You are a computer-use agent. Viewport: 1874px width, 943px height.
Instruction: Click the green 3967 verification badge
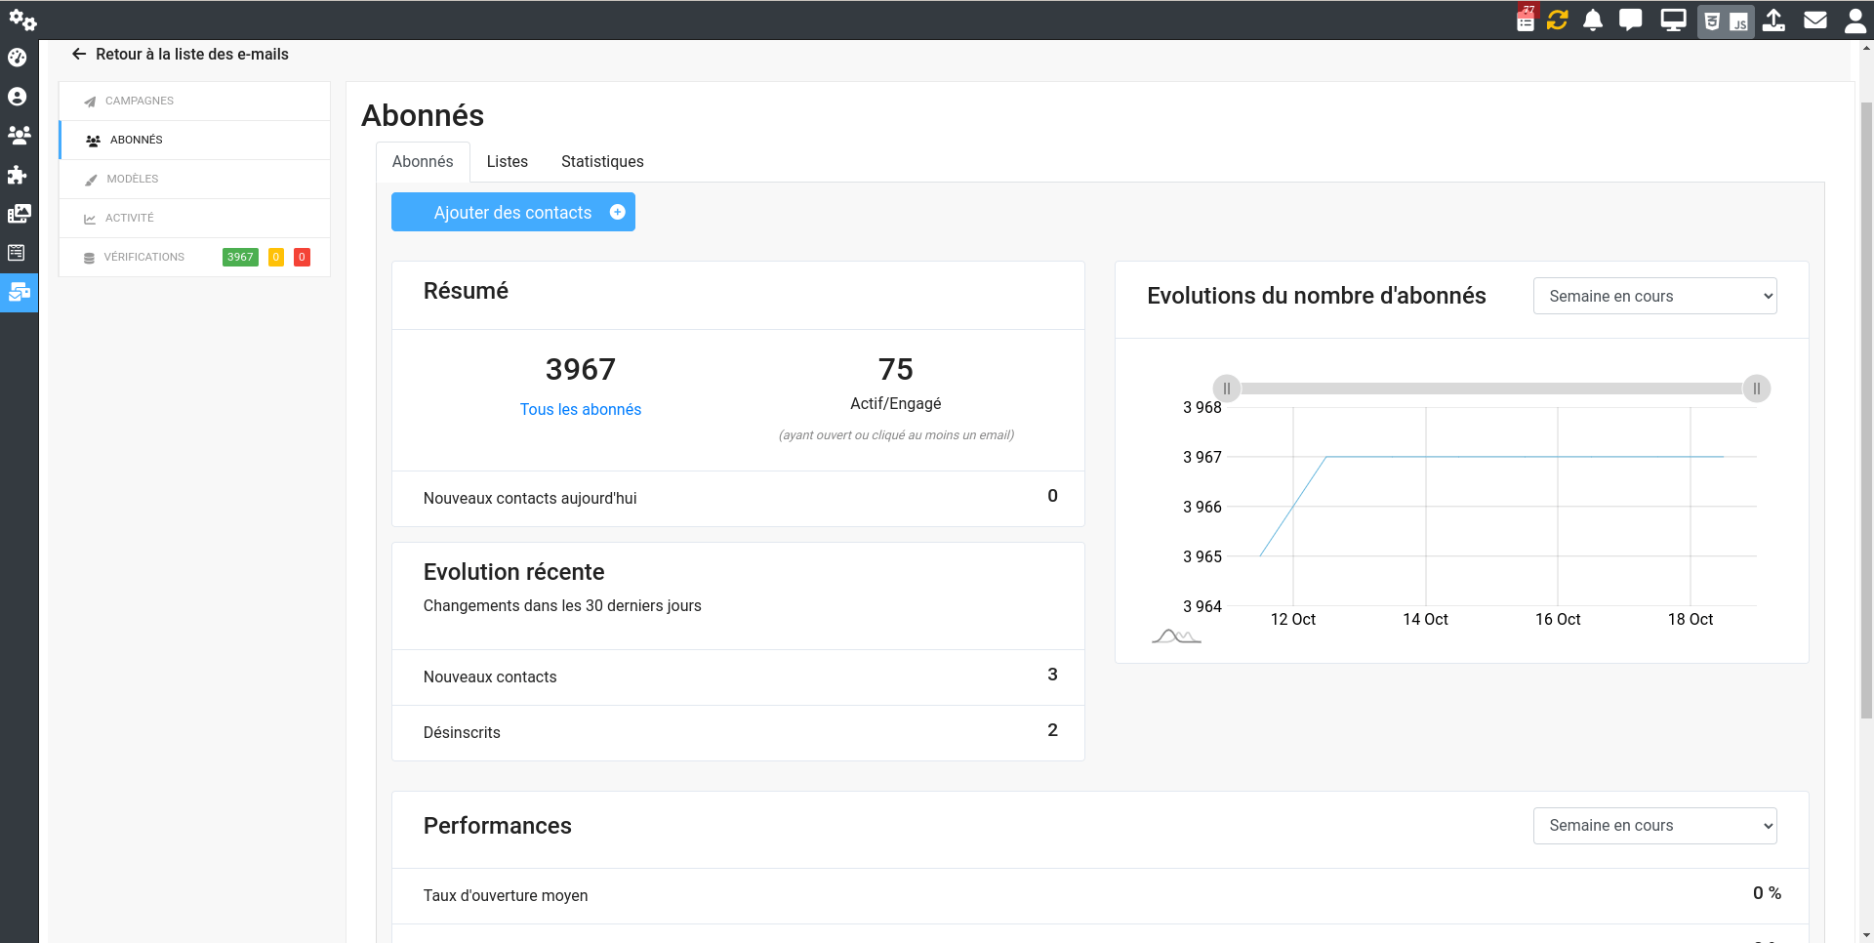240,257
